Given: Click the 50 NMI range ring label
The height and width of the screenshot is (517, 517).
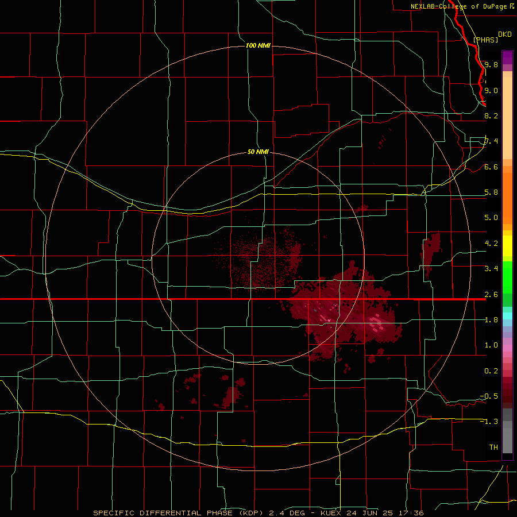Looking at the screenshot, I should point(258,152).
